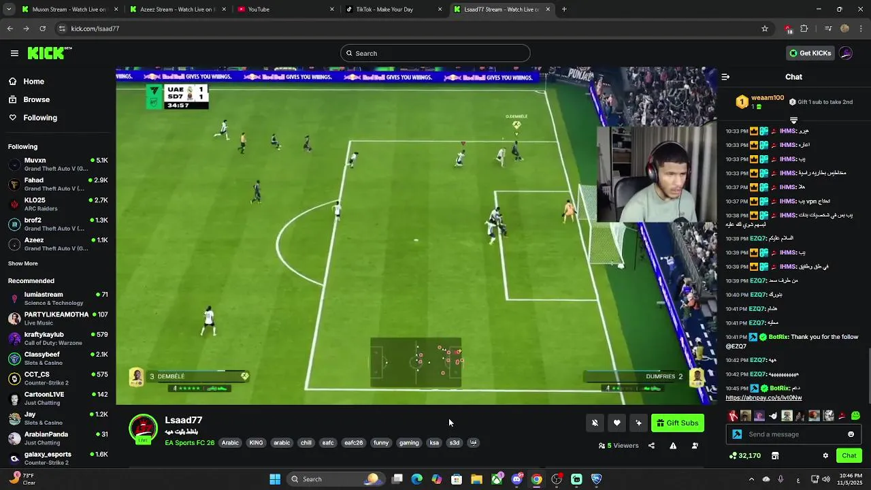Image resolution: width=871 pixels, height=490 pixels.
Task: Open Azeez followed channel
Action: [58, 244]
